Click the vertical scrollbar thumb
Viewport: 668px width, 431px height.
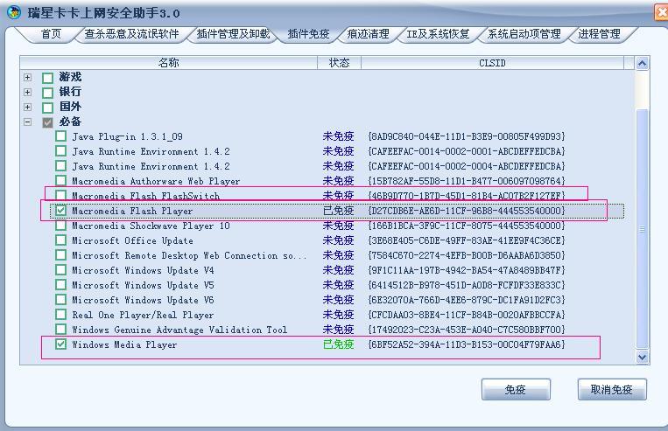pyautogui.click(x=642, y=229)
